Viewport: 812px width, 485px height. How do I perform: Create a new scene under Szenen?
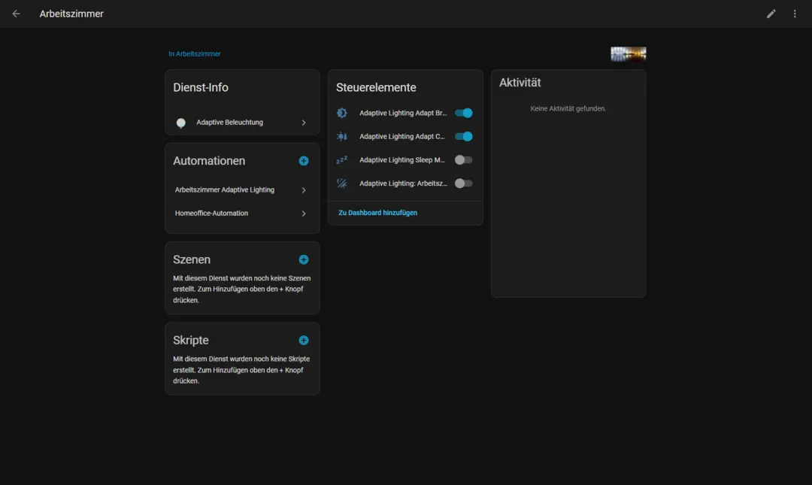[304, 259]
